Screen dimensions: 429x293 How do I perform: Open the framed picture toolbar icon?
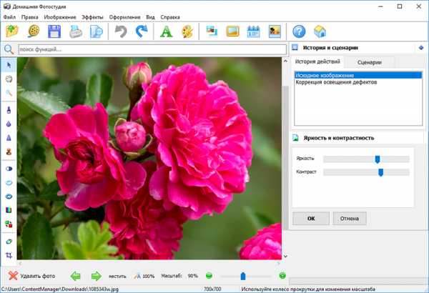coord(232,31)
